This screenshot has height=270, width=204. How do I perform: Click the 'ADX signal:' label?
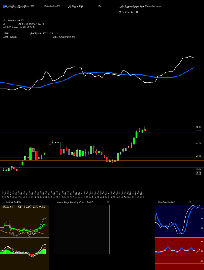click(10, 37)
